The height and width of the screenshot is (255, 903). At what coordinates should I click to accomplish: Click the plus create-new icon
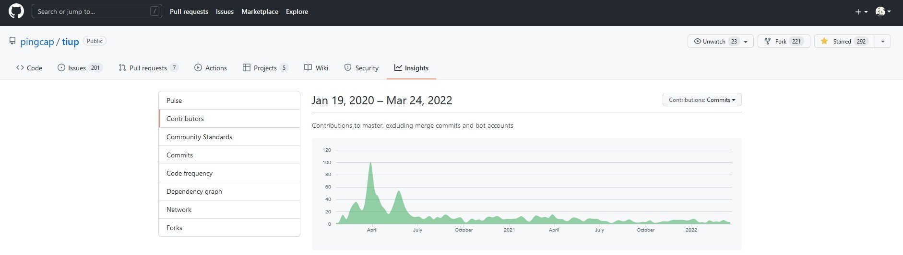pyautogui.click(x=861, y=11)
